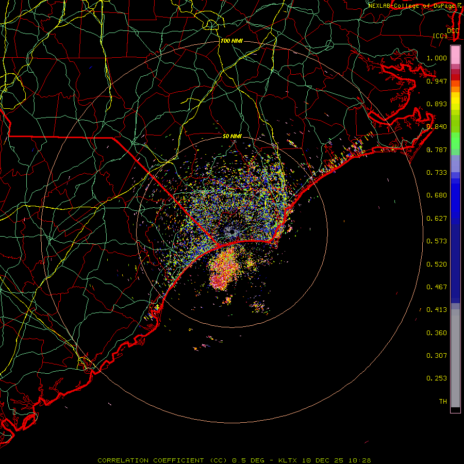
Task: Click the 100 NMI range ring label
Action: click(231, 41)
